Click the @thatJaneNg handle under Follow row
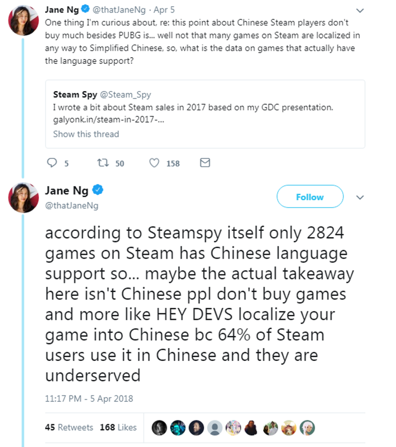Image resolution: width=396 pixels, height=447 pixels. pos(71,205)
